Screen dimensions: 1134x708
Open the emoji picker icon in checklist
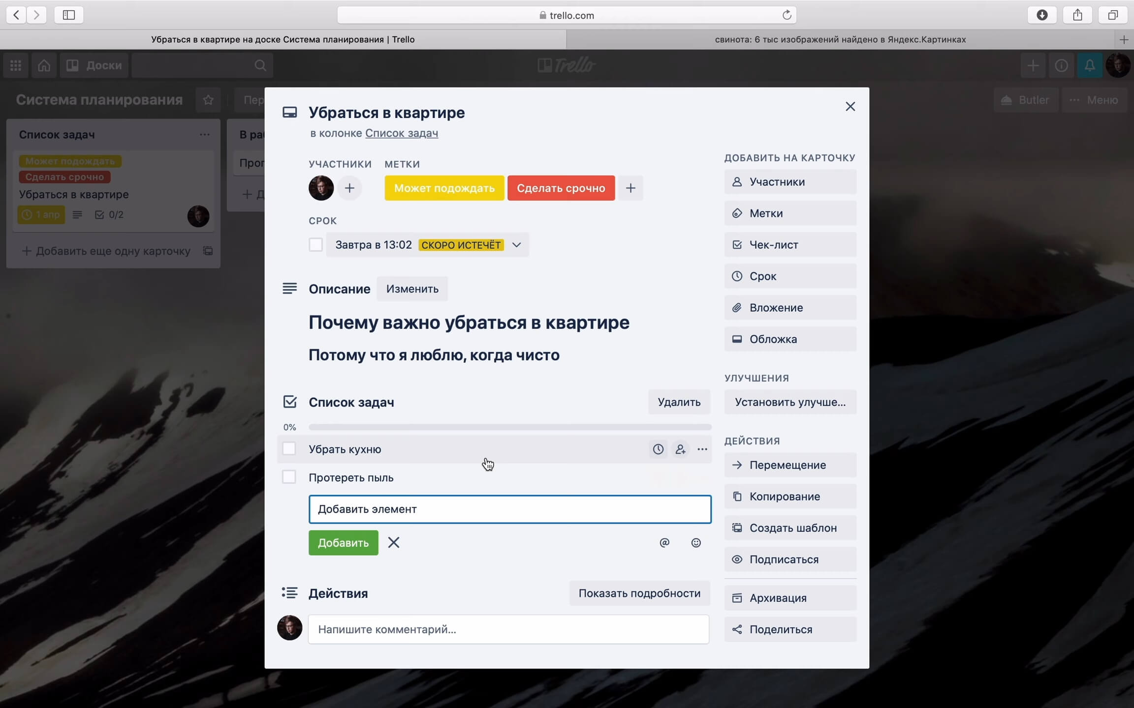pos(696,542)
